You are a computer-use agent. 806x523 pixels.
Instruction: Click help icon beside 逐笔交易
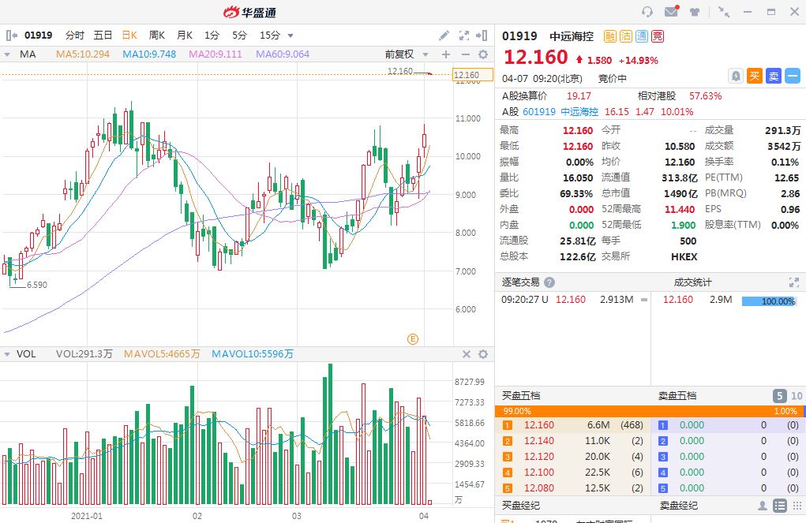pyautogui.click(x=549, y=282)
